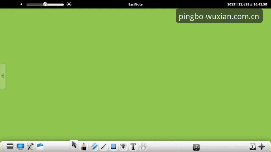Select the paint bucket fill tool
Viewport: 271px width, 152px height.
pos(123,147)
